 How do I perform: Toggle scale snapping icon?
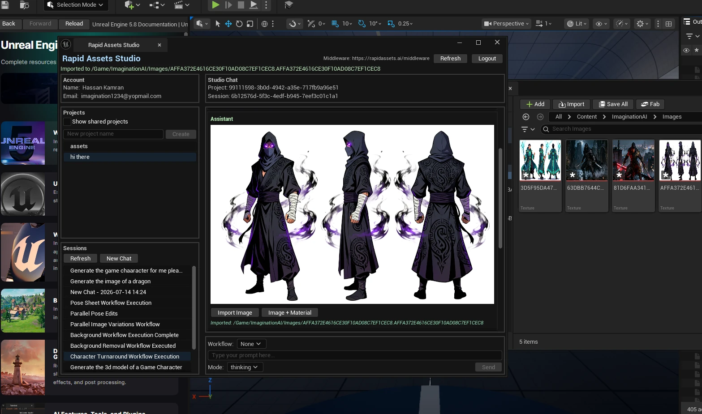coord(391,24)
